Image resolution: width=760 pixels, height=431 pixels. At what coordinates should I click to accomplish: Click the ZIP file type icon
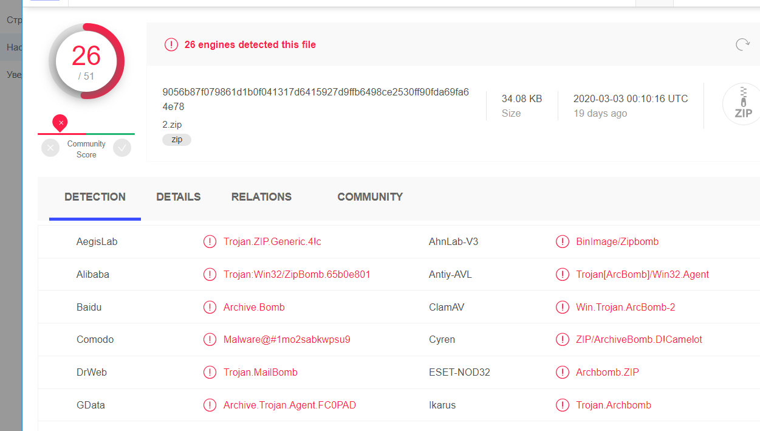742,105
